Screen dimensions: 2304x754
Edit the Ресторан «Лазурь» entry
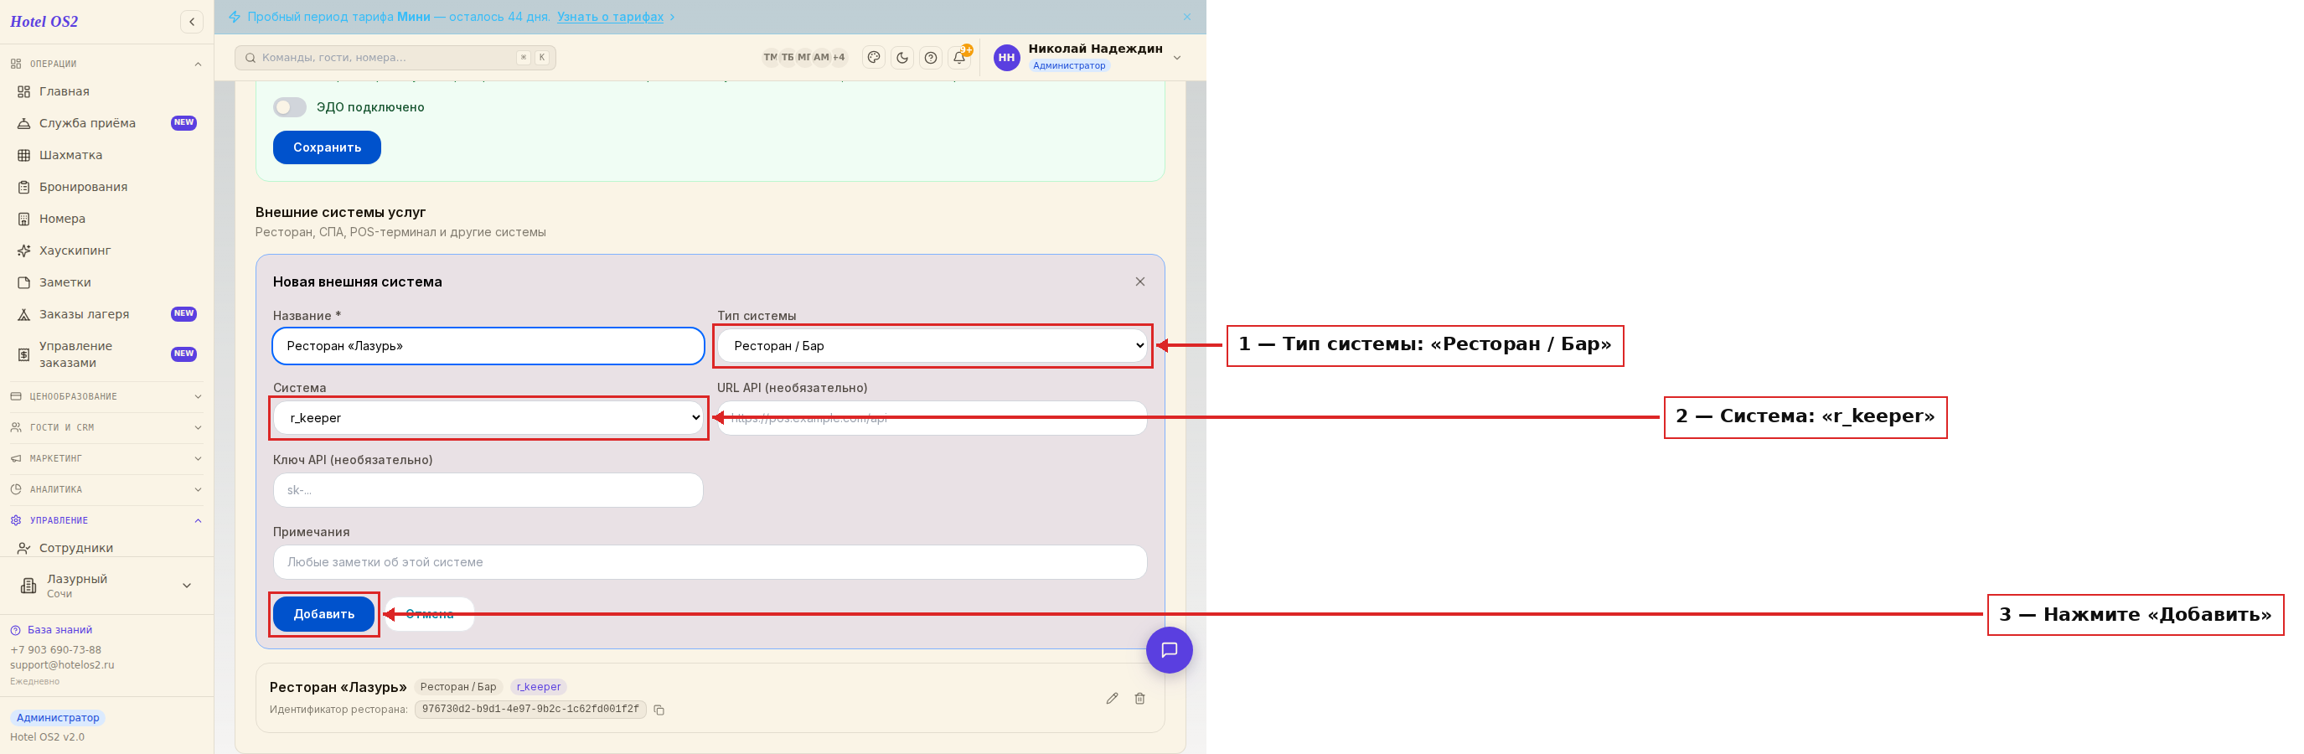click(1112, 699)
